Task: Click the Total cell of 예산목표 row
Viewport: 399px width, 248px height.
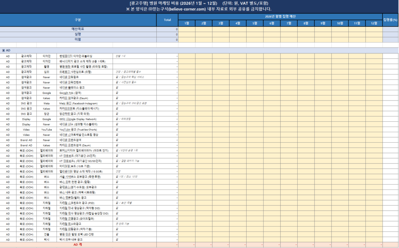Action: (167, 29)
